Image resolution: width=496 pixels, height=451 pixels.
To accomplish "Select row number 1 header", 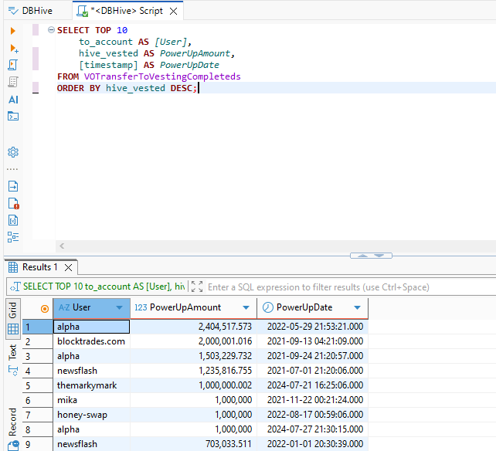I will pos(37,327).
